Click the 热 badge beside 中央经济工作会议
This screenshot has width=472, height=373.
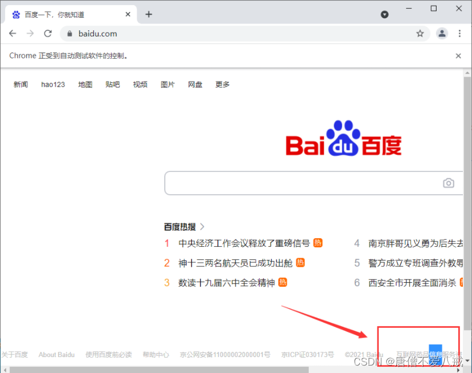[318, 243]
